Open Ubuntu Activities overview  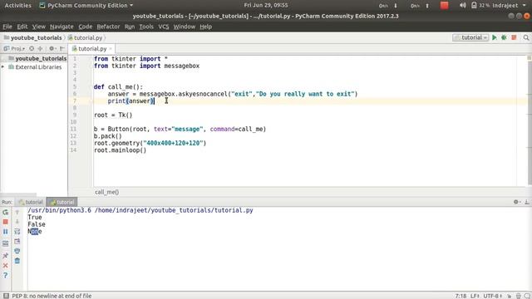[x=17, y=6]
